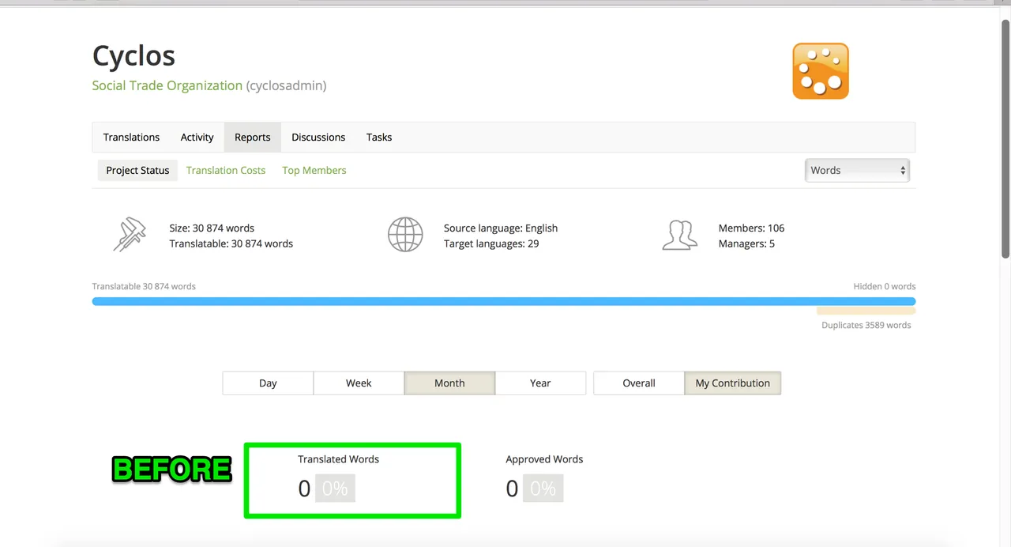1011x547 pixels.
Task: Select the Week period
Action: point(359,383)
